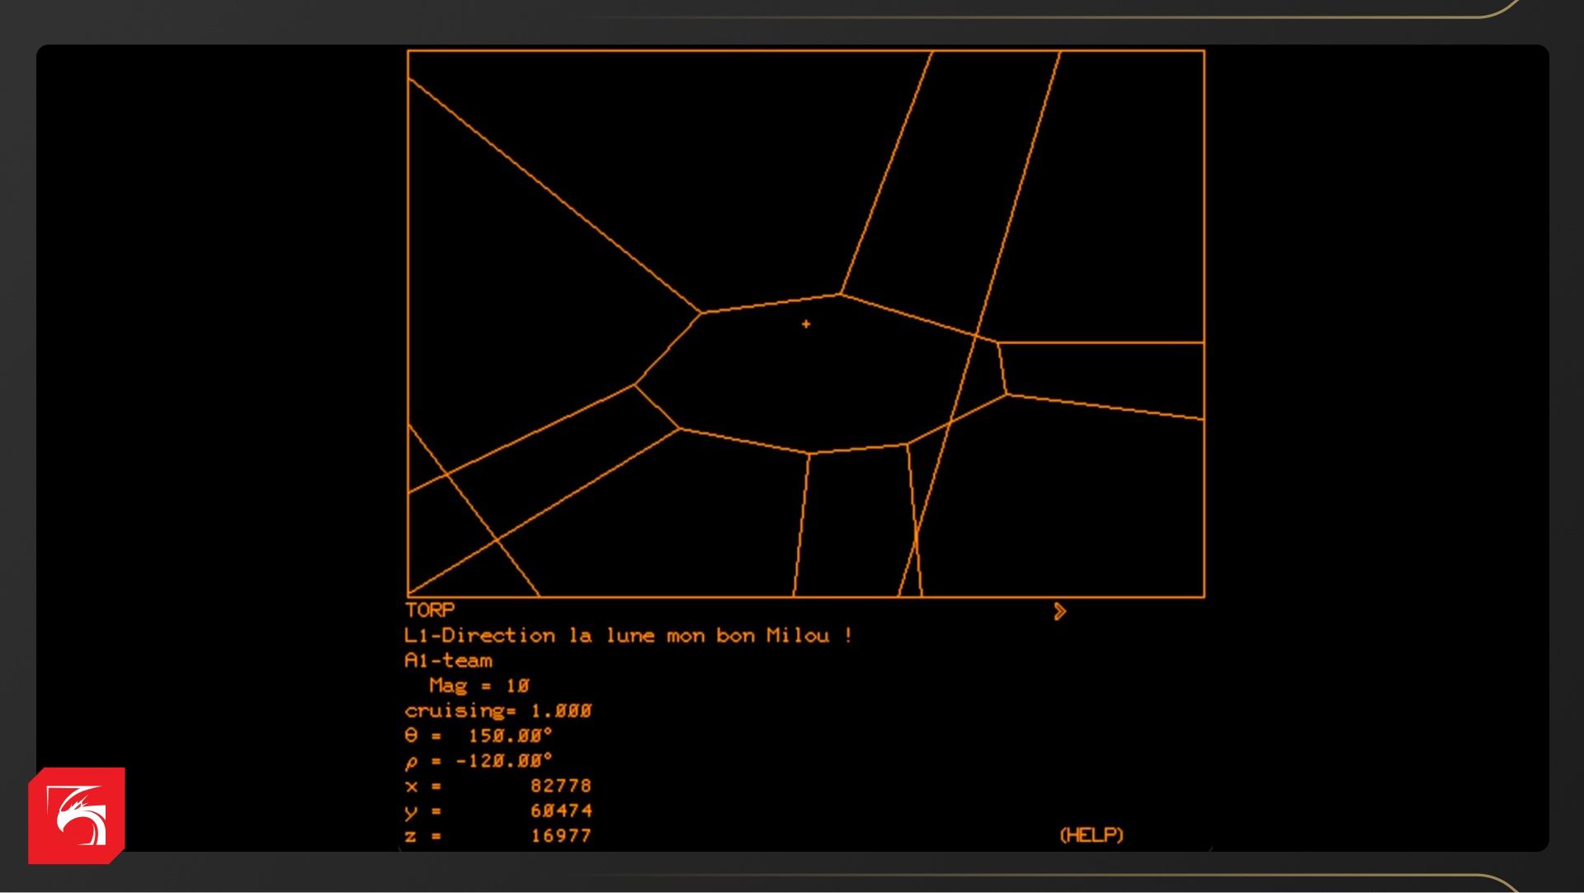
Task: Select the rho angle value -120.00°
Action: click(504, 760)
